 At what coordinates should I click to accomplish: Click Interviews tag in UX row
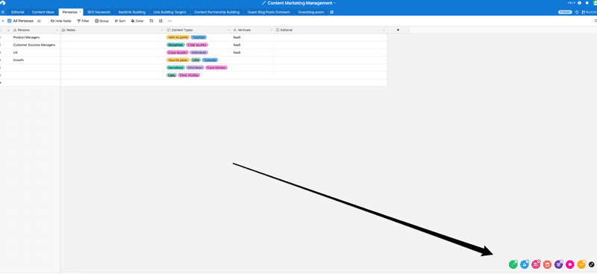(199, 52)
